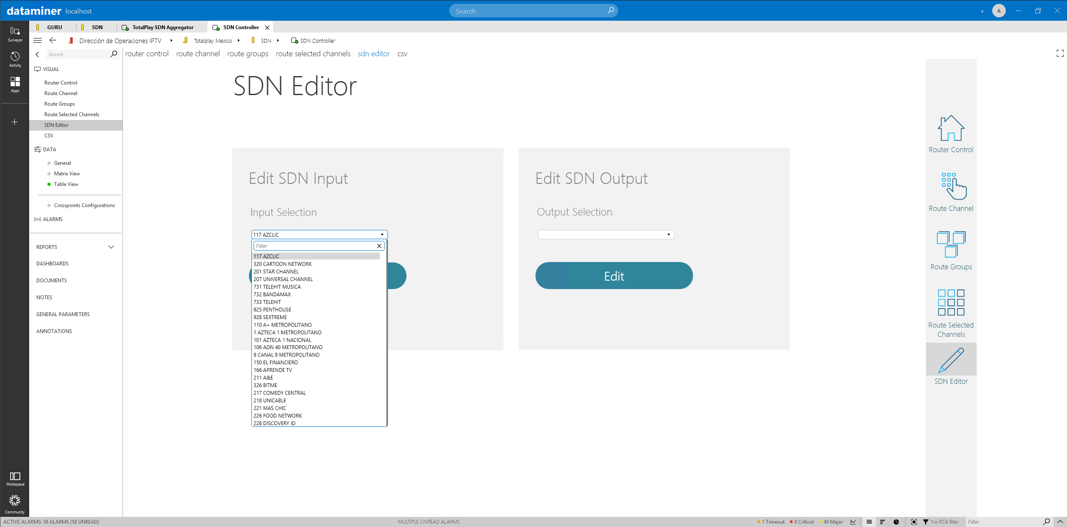Open the Activity sidebar icon
Viewport: 1067px width, 527px height.
tap(15, 59)
